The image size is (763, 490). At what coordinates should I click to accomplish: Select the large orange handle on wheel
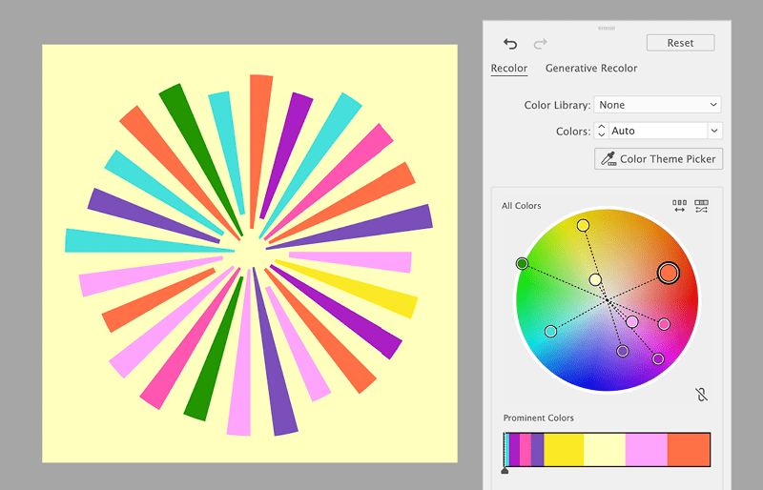point(669,273)
